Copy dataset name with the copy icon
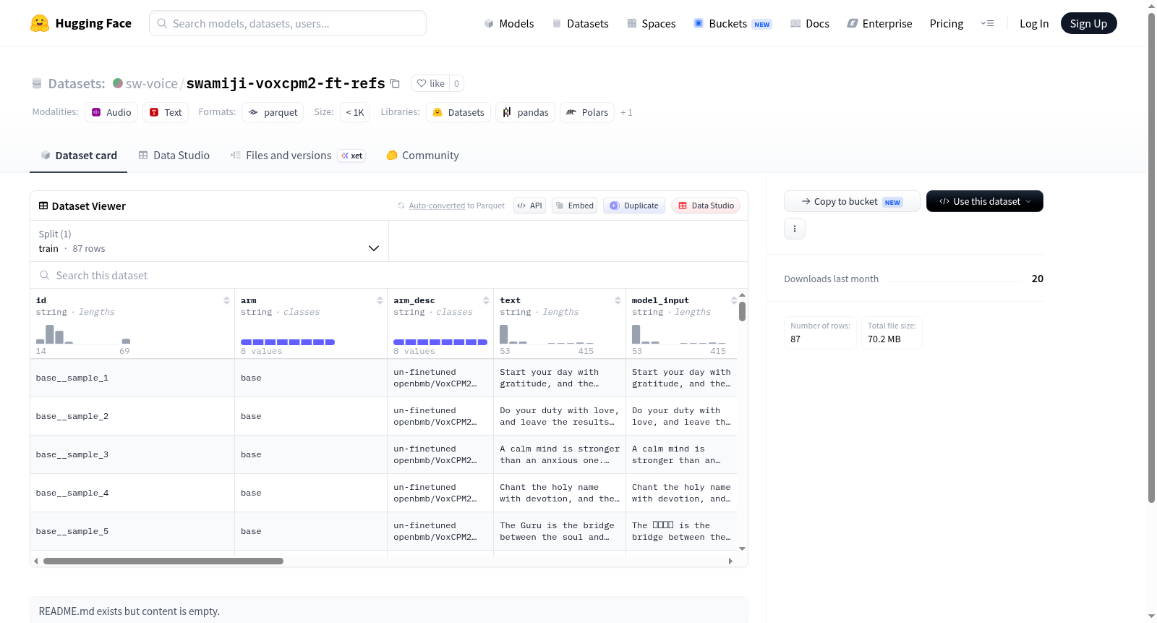The height and width of the screenshot is (623, 1157). pyautogui.click(x=395, y=83)
